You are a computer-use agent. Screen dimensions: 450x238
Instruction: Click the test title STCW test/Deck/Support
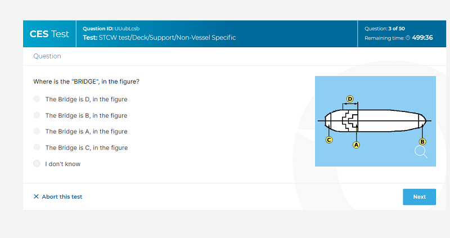click(x=167, y=38)
